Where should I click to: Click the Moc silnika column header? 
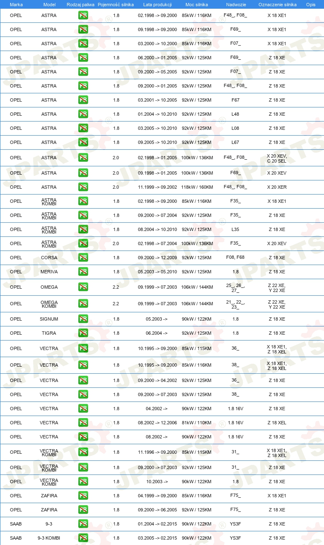point(197,5)
